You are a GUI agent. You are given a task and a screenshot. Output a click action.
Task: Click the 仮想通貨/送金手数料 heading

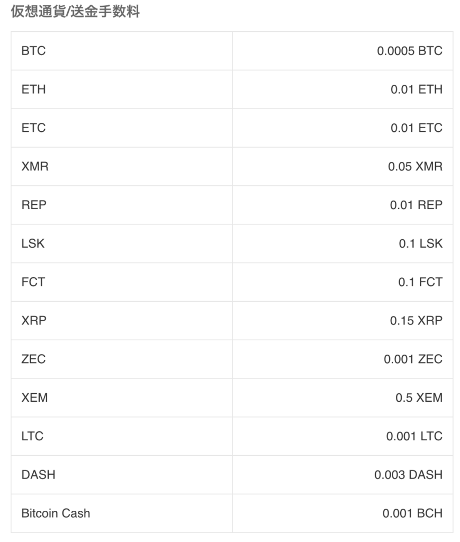[75, 12]
